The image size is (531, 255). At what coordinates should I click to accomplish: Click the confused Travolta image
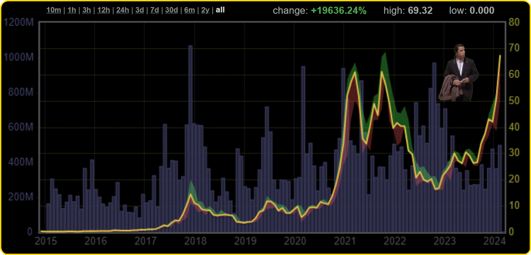(459, 73)
